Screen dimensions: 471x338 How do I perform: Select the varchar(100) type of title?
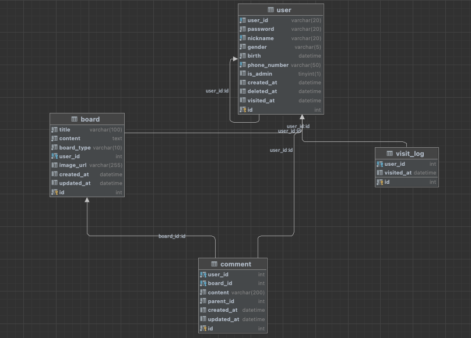pos(106,130)
